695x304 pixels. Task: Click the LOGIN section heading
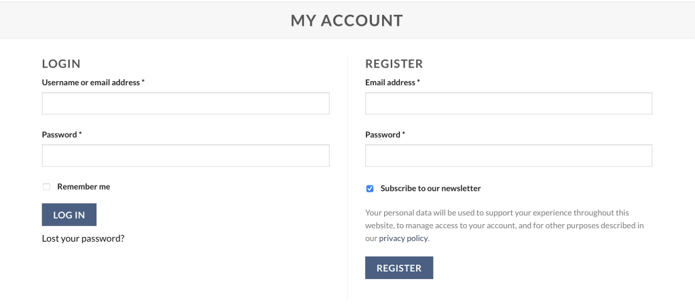[61, 64]
